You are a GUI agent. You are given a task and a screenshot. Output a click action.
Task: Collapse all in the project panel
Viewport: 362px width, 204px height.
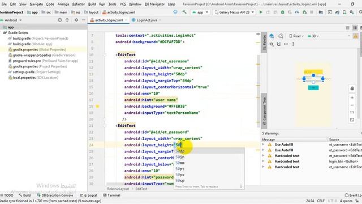click(x=67, y=20)
